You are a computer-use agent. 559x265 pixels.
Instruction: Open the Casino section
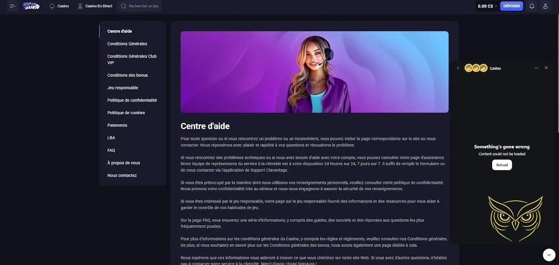click(x=59, y=6)
